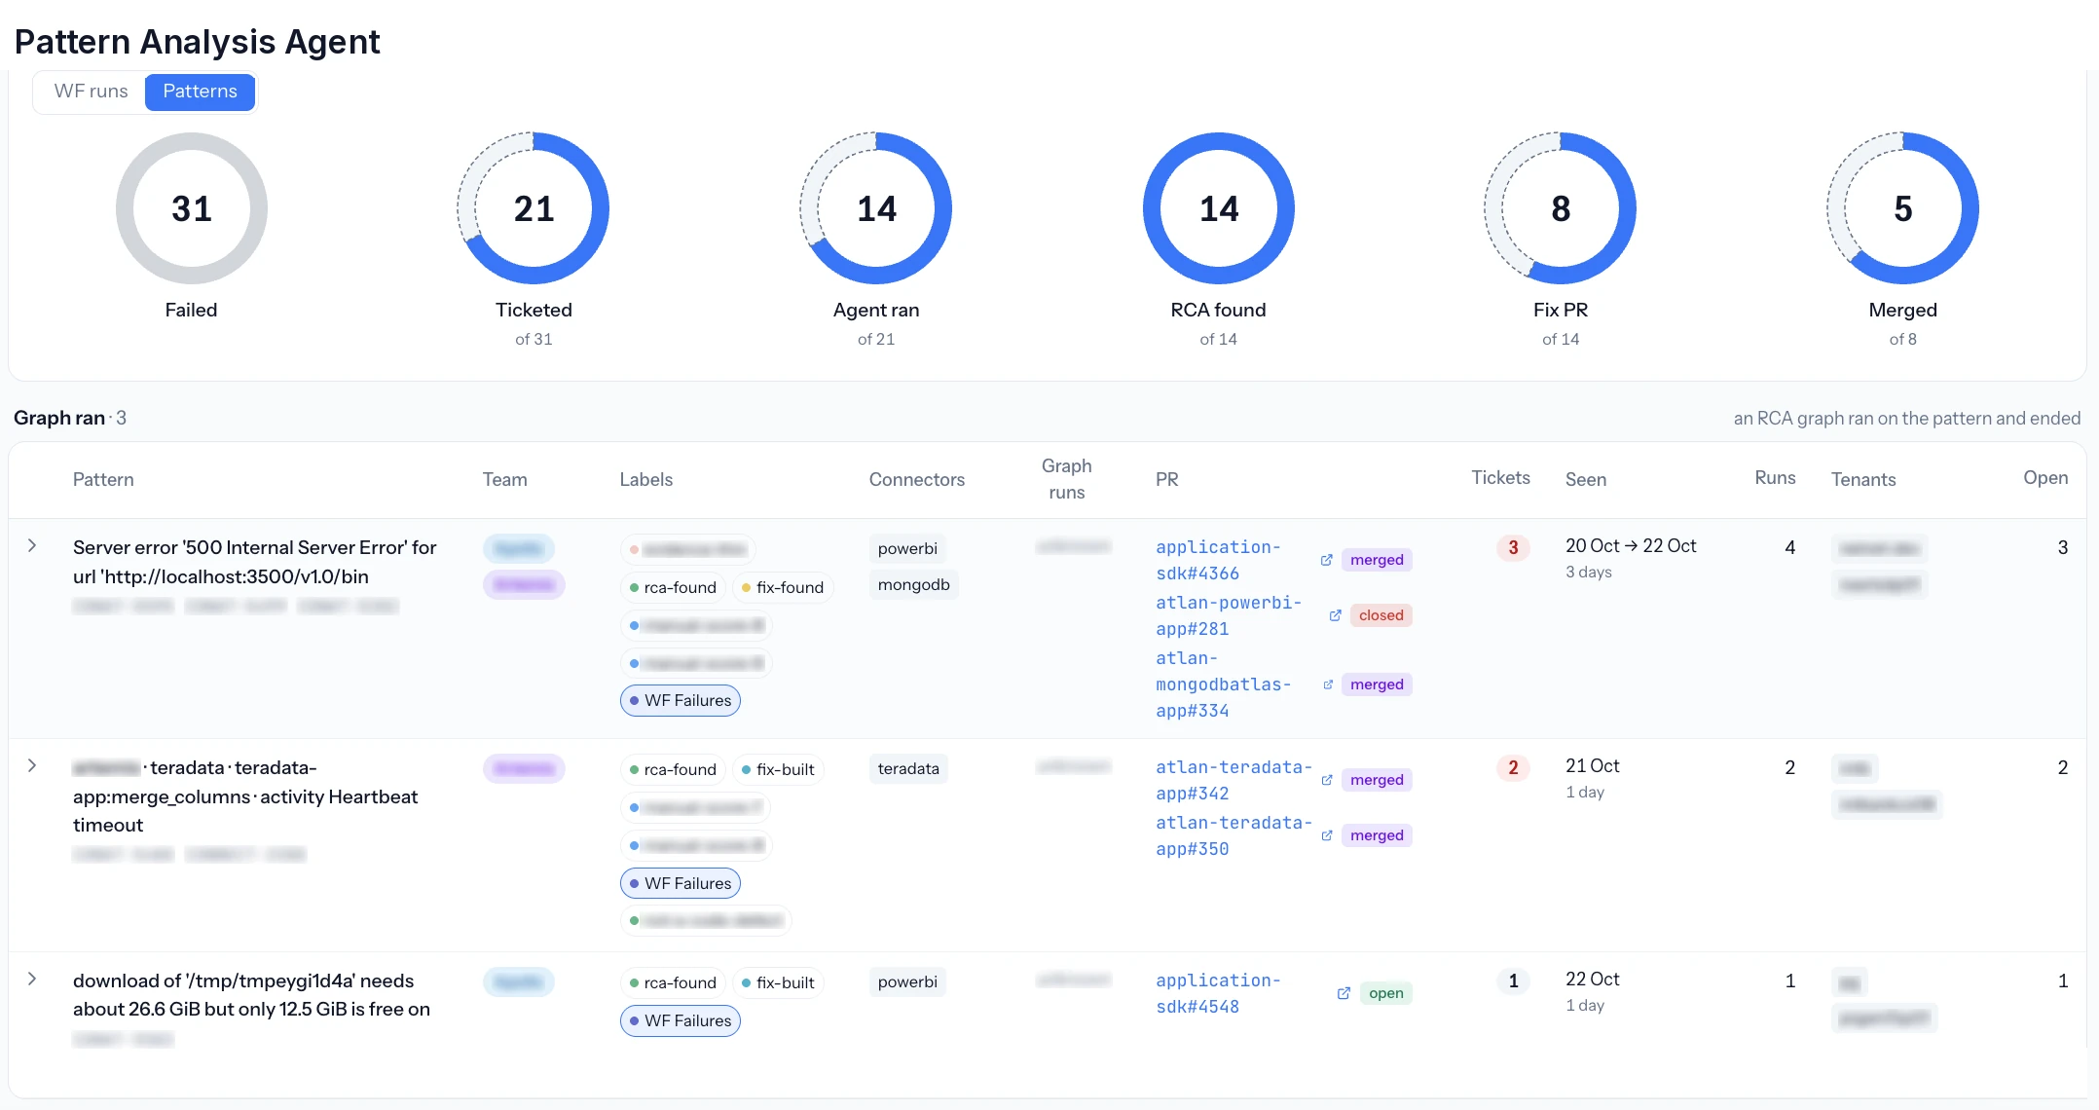Open external link icon for atlan-mongodbatlas-app#334

coord(1327,684)
